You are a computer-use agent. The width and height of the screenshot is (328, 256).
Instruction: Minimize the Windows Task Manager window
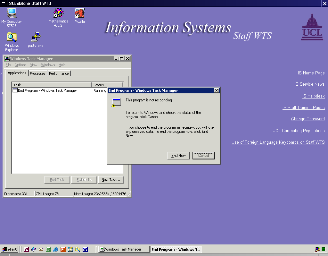[x=116, y=59]
